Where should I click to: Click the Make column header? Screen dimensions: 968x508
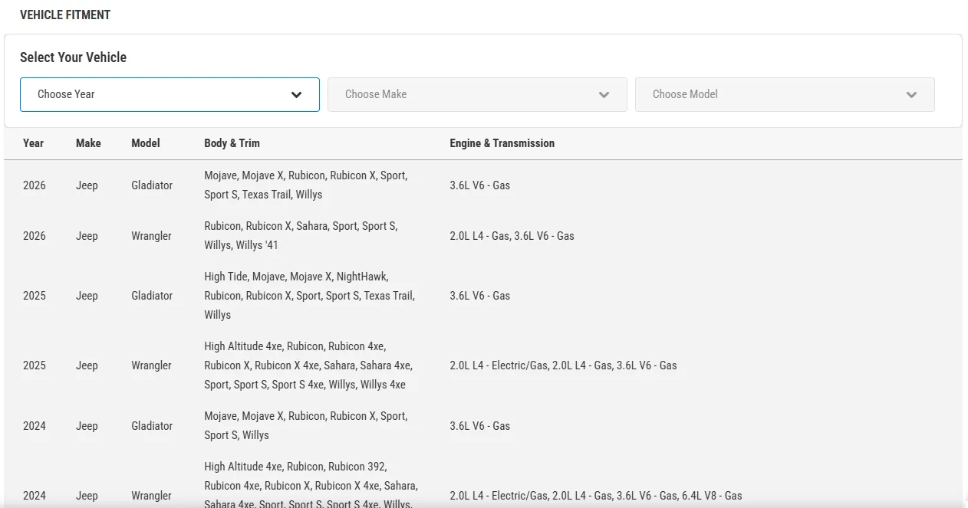point(88,143)
